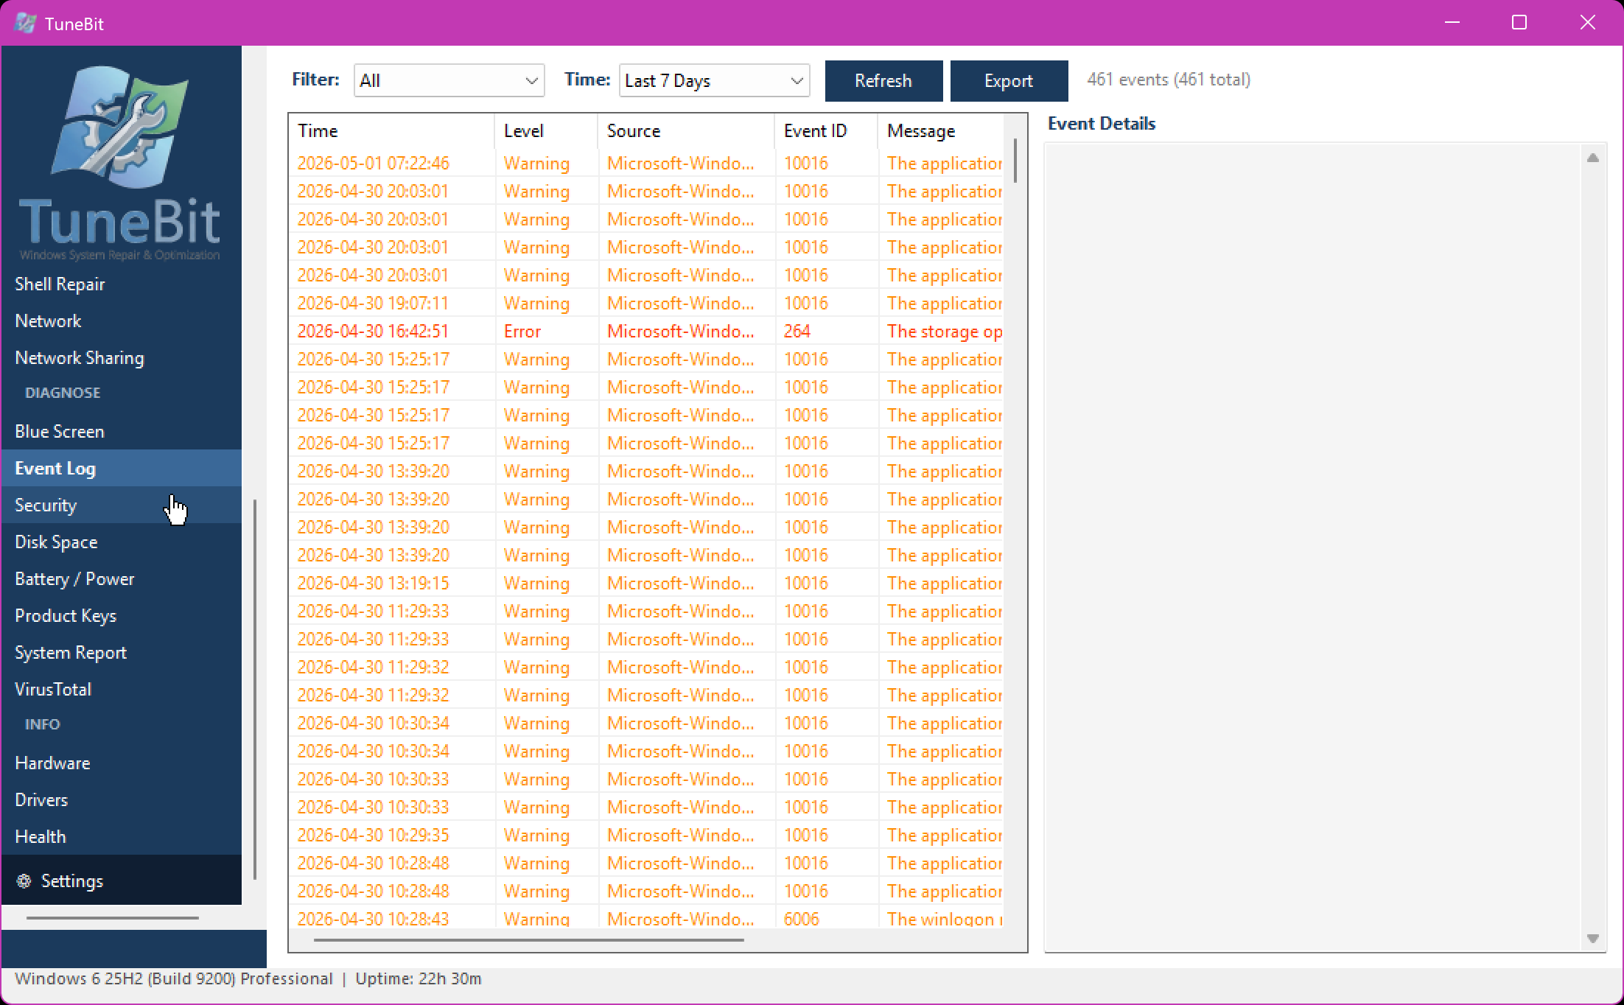Viewport: 1624px width, 1005px height.
Task: Open Network Sharing in sidebar
Action: pyautogui.click(x=122, y=357)
